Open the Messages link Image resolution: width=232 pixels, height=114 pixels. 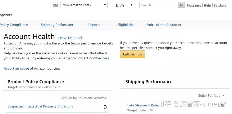point(194,5)
